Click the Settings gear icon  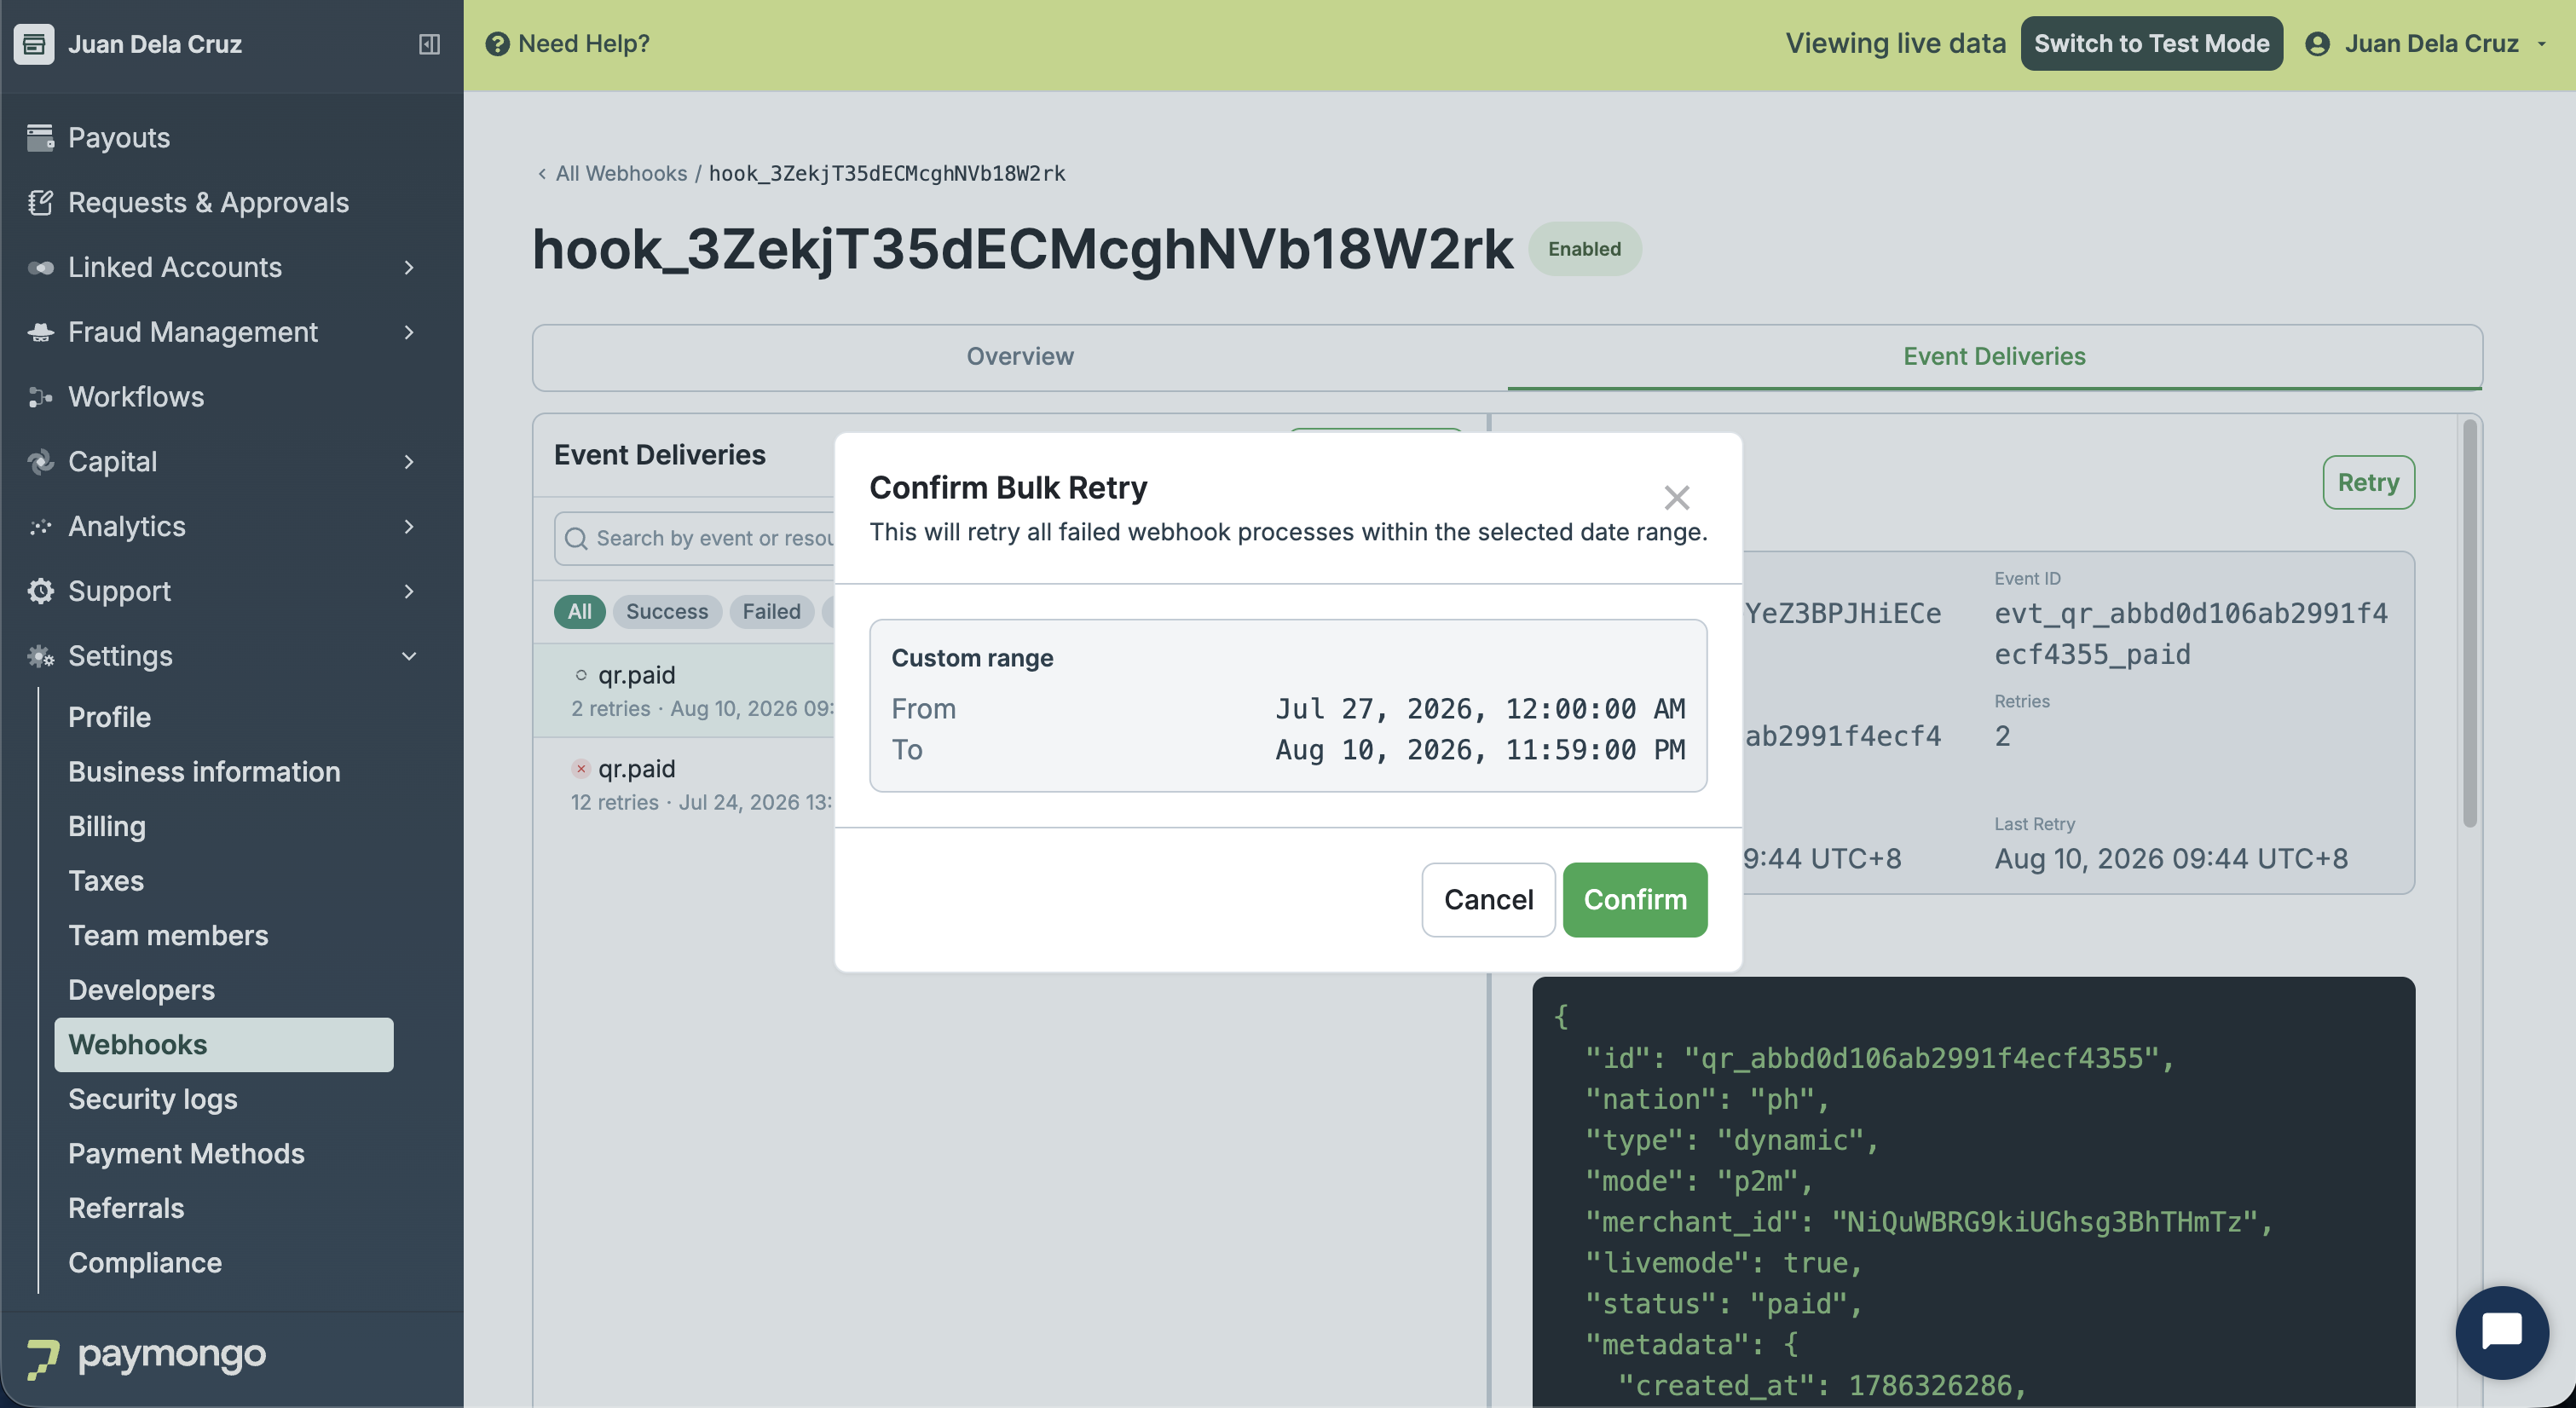tap(40, 656)
